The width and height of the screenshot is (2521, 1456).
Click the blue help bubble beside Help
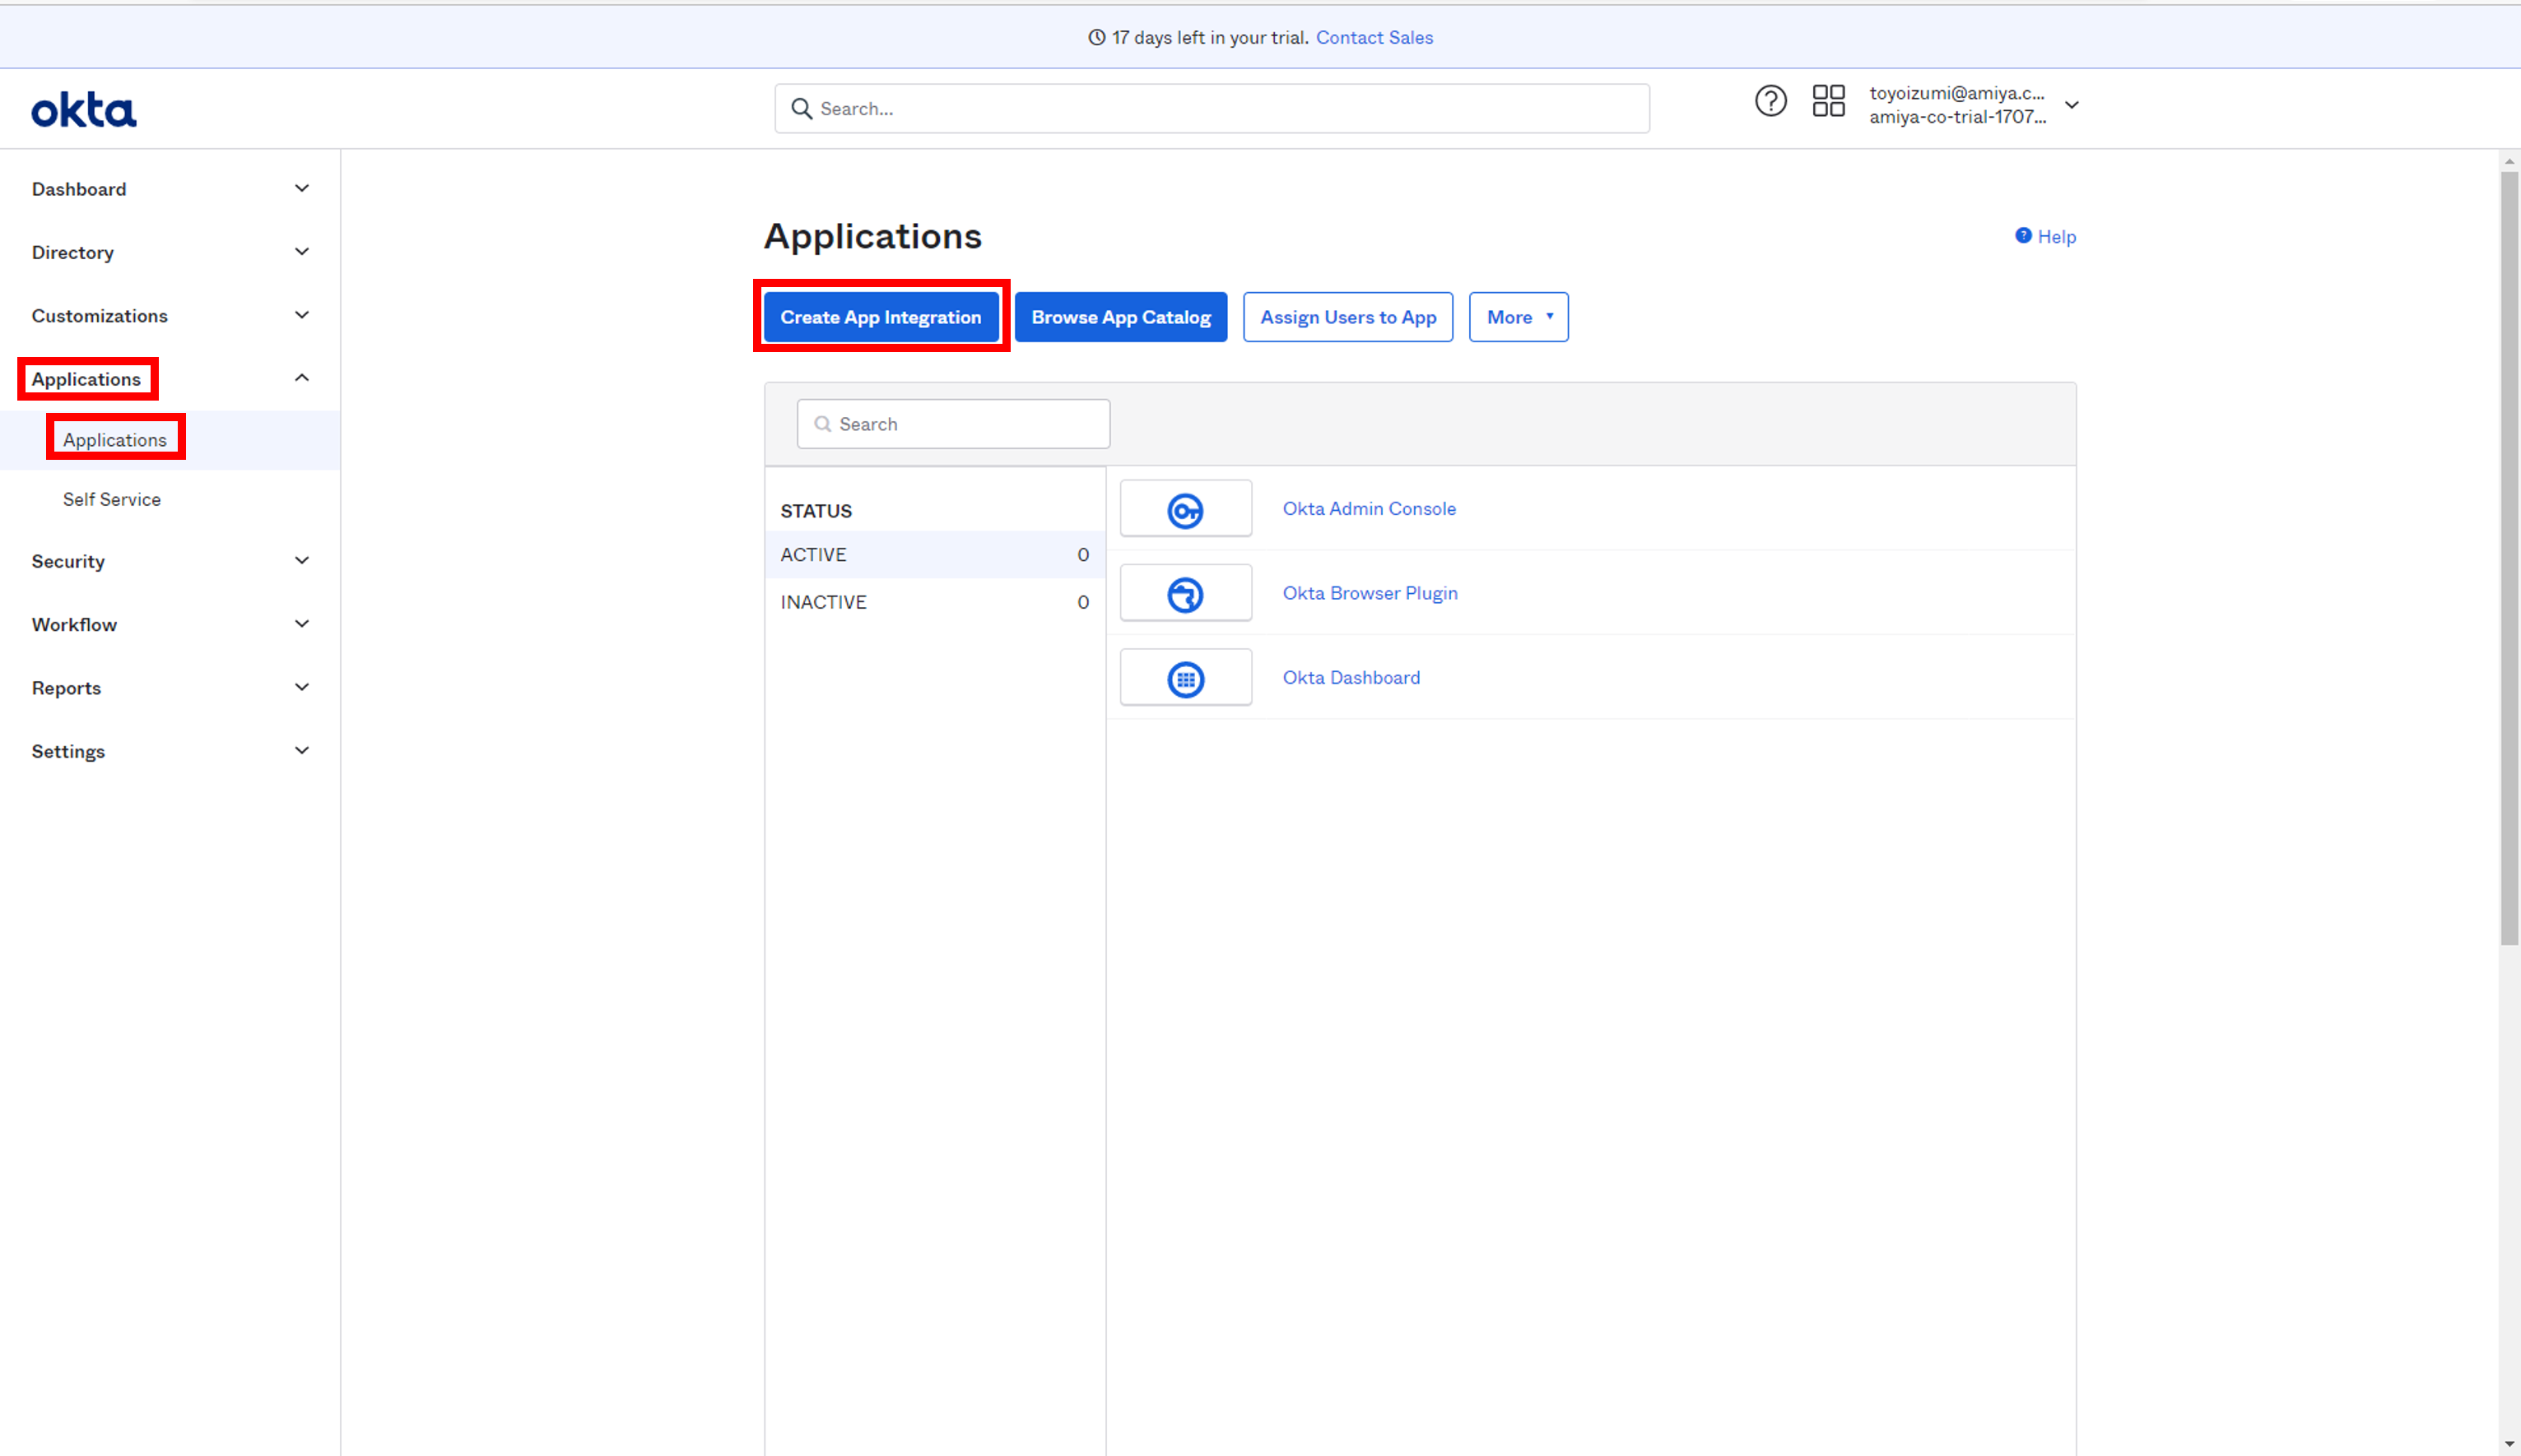point(2023,235)
